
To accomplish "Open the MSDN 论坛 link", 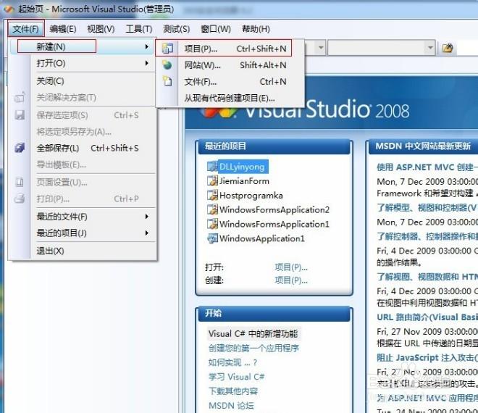I will (231, 405).
